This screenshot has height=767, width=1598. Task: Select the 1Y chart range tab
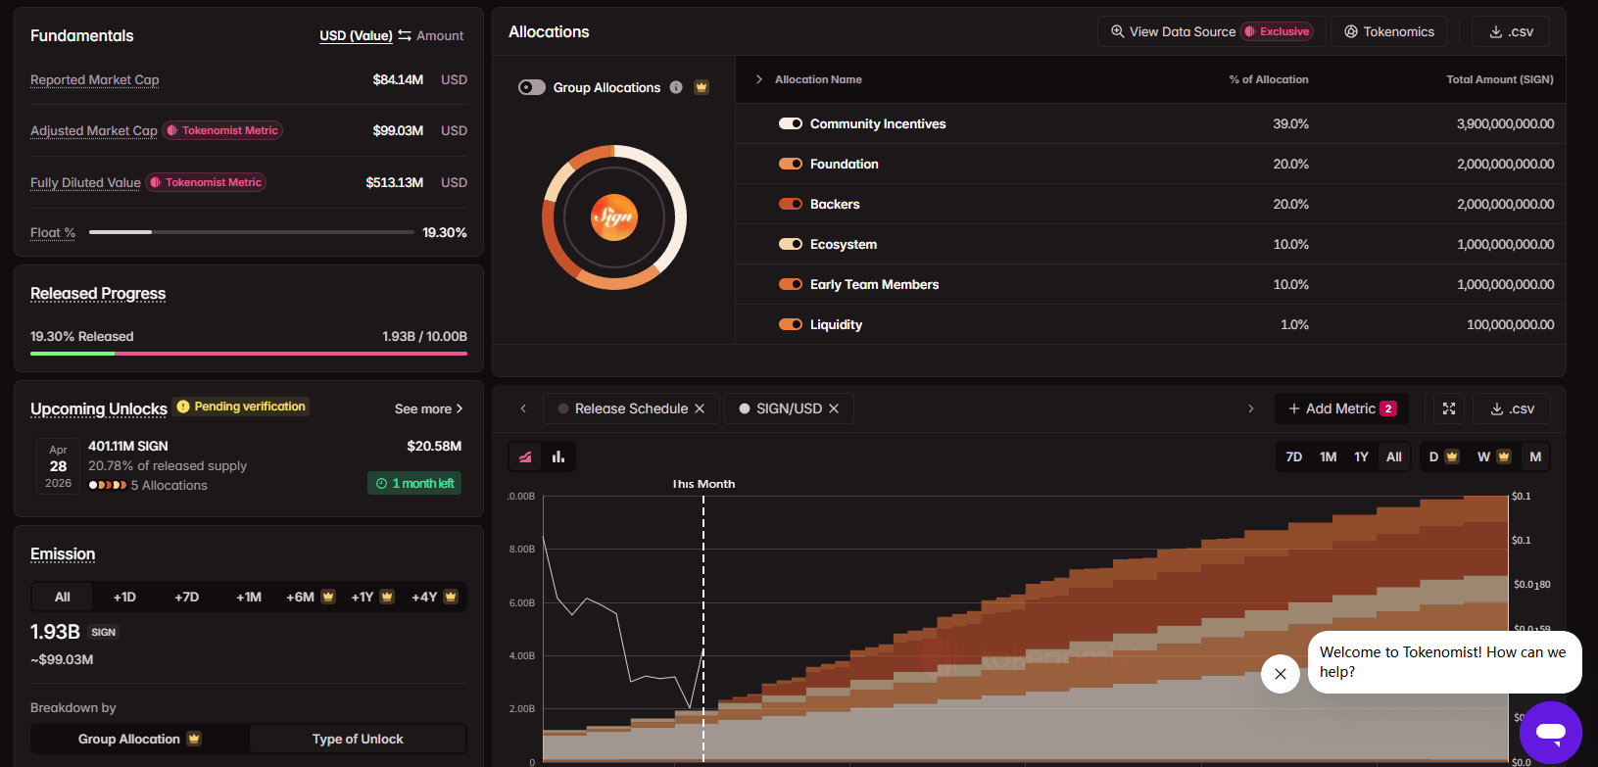point(1361,456)
